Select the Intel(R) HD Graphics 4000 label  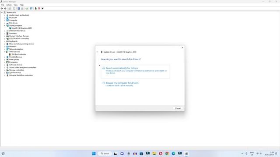tap(22, 28)
